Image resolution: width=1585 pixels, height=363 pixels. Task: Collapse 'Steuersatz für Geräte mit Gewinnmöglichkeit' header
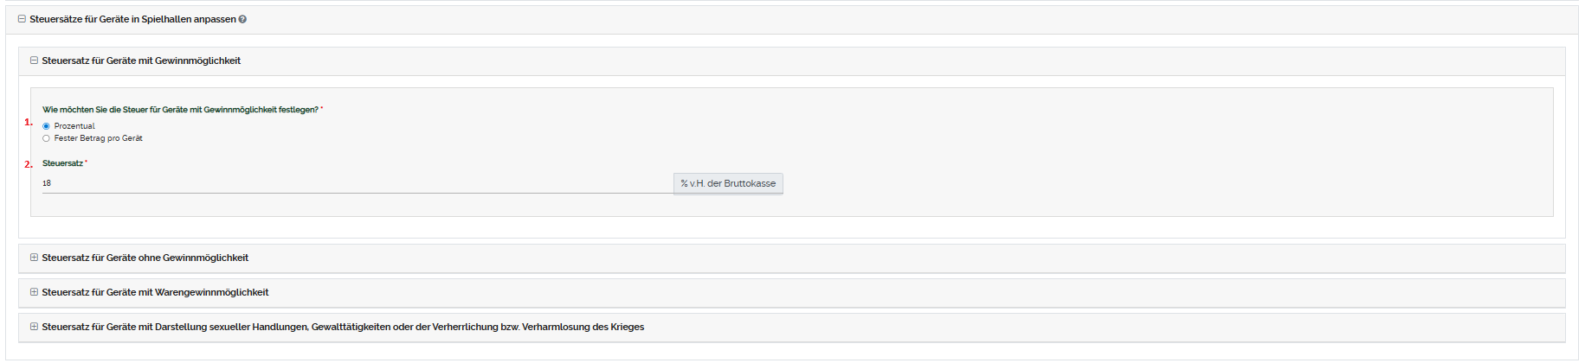(x=141, y=60)
